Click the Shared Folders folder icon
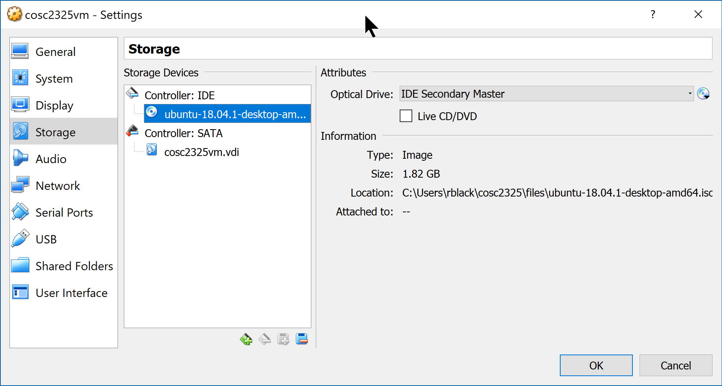The height and width of the screenshot is (386, 722). click(x=20, y=265)
